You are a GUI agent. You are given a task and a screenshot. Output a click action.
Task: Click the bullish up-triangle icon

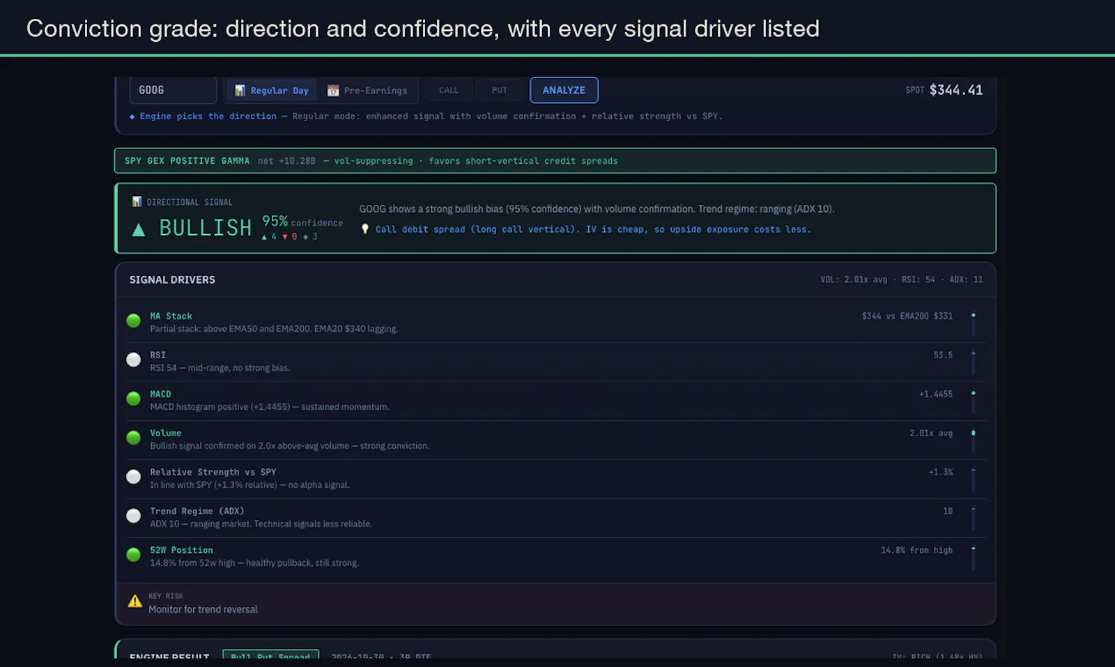139,229
